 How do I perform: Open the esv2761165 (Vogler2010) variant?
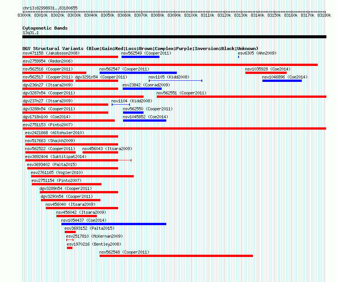[x=57, y=172]
